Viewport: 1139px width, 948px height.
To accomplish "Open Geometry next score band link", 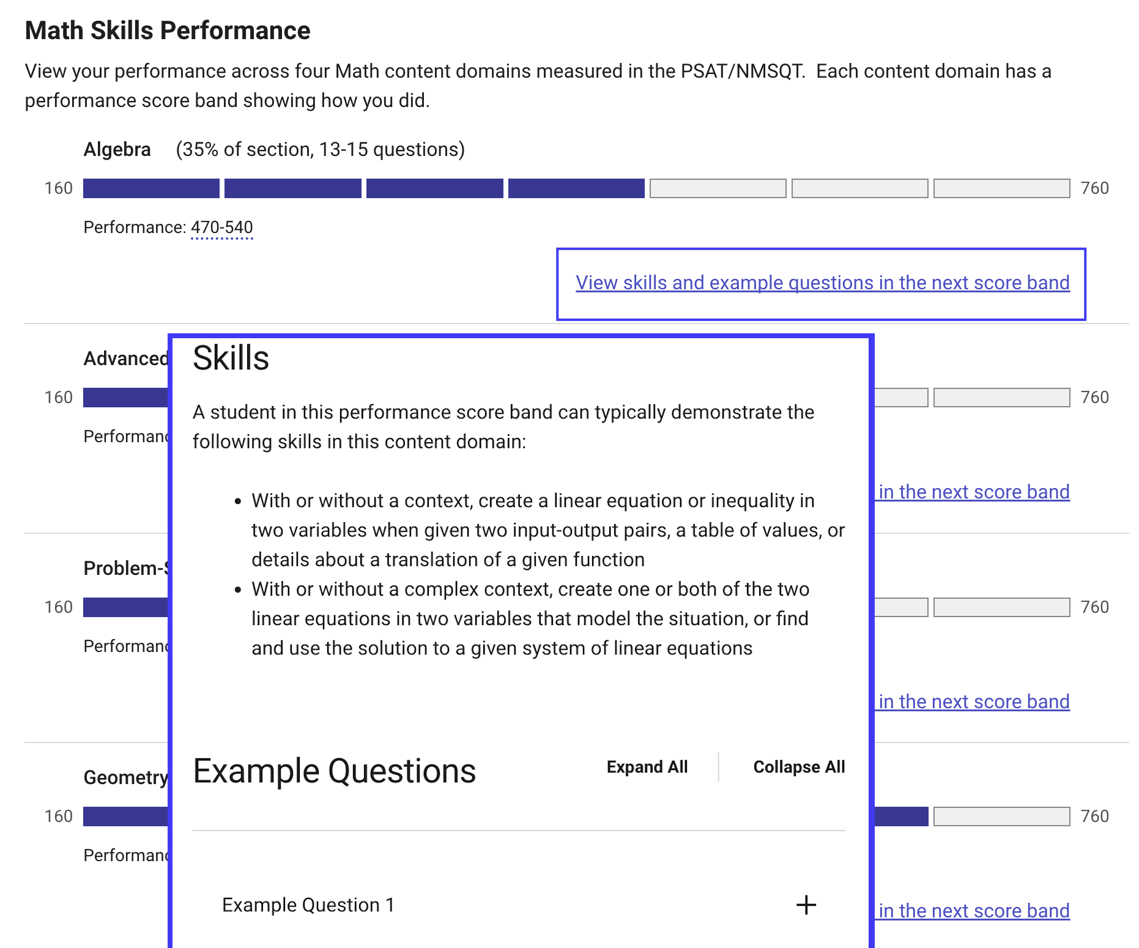I will coord(974,911).
